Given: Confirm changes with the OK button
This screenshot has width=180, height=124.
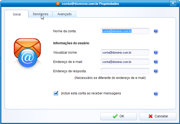Looking at the screenshot, I should [x=118, y=116].
